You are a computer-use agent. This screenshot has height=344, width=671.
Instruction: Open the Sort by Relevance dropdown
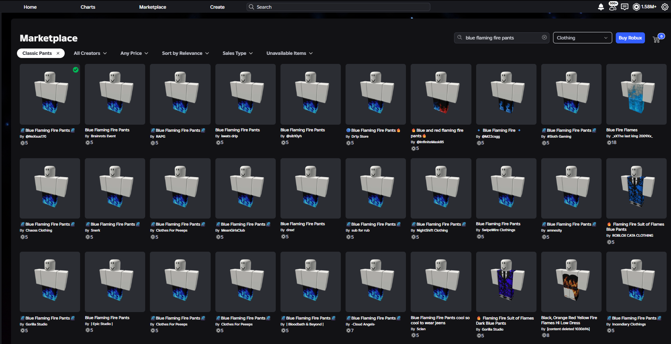point(185,53)
